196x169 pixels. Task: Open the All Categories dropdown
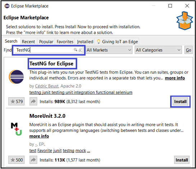coord(158,50)
